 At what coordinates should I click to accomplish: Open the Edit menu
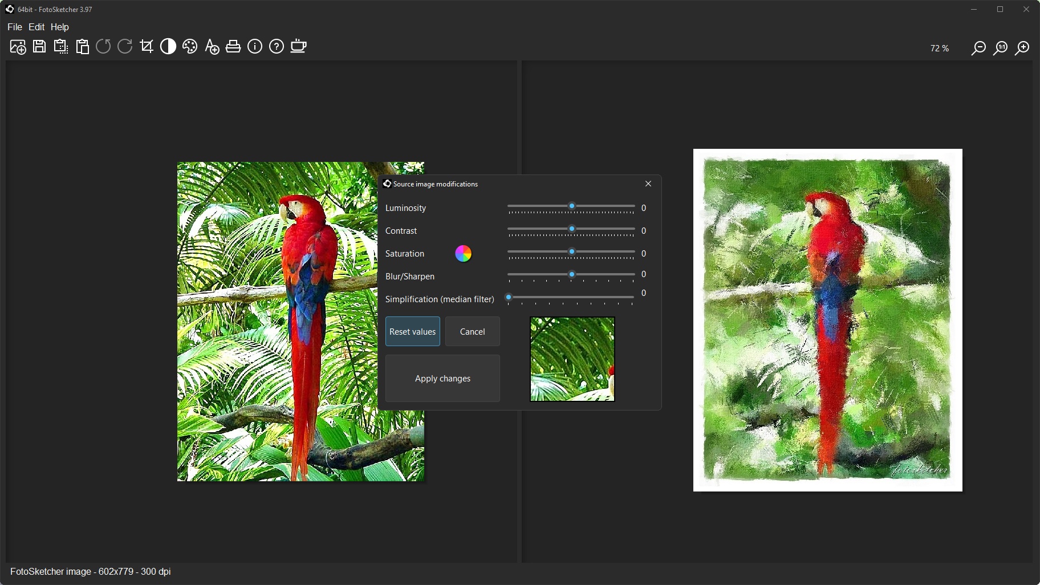coord(36,27)
